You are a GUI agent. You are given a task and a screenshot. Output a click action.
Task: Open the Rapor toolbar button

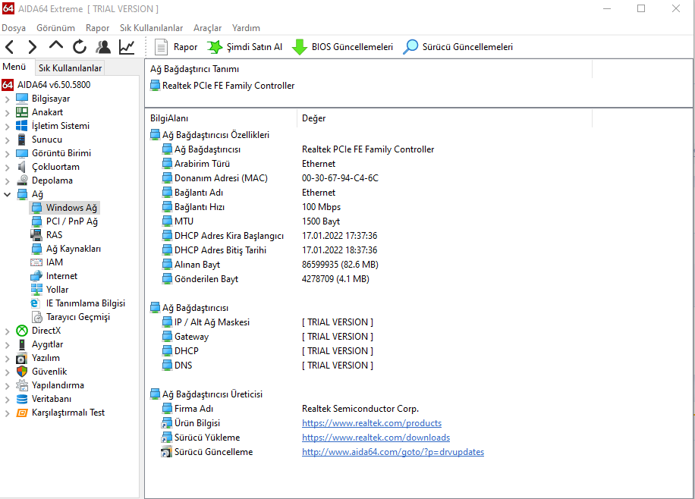tap(176, 47)
